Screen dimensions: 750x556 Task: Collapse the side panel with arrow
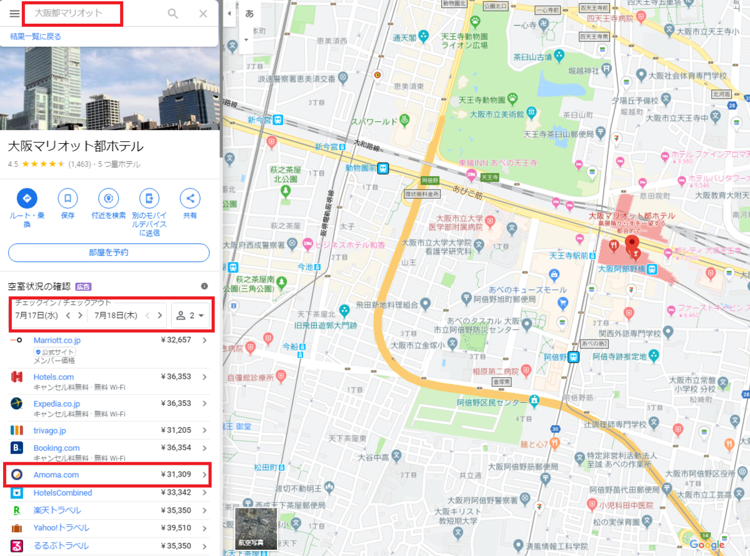tap(229, 14)
